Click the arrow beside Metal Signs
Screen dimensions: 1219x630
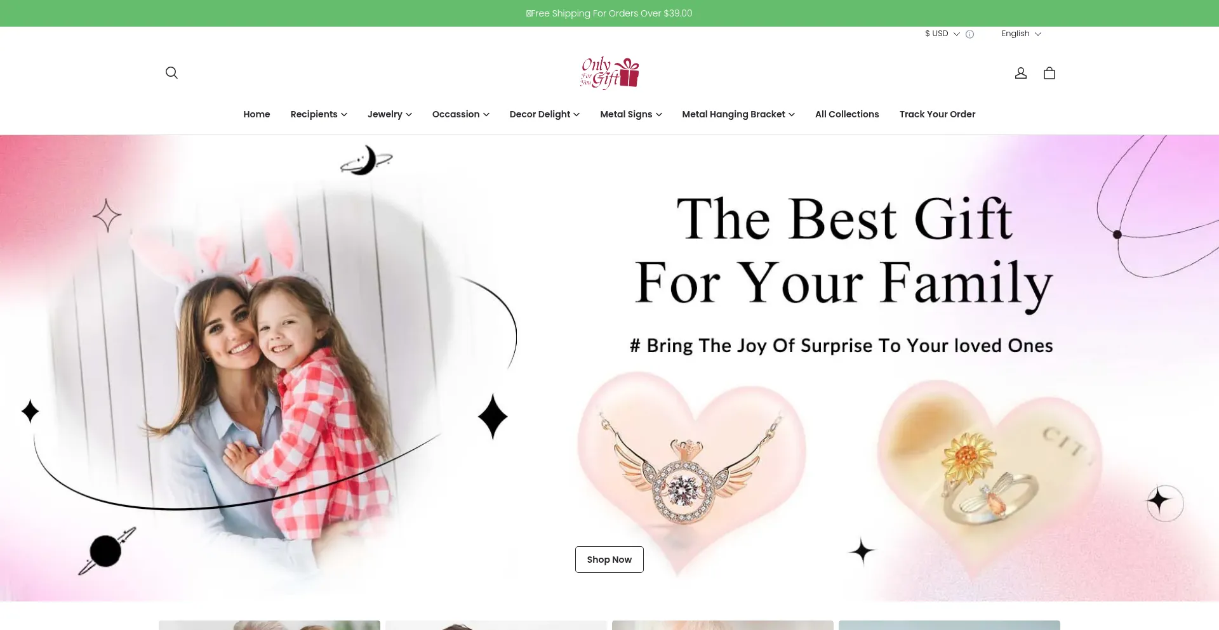pyautogui.click(x=659, y=115)
